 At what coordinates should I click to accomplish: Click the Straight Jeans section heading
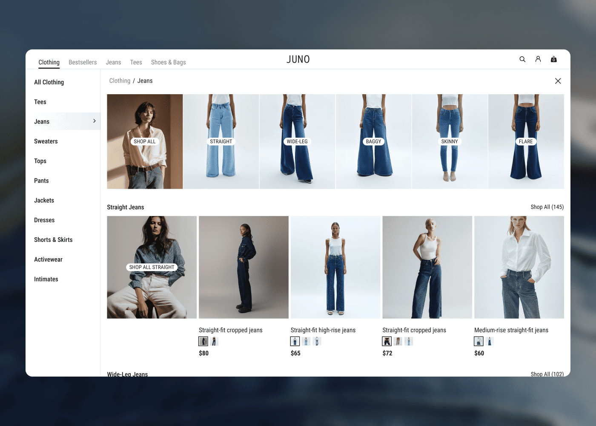tap(126, 207)
